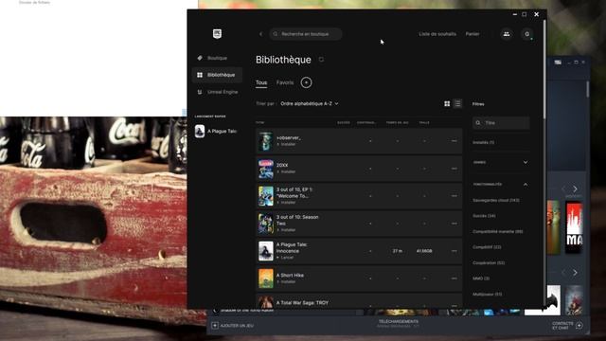606x341 pixels.
Task: Open the Ordre alphabétique A-Z sort dropdown
Action: coord(310,103)
